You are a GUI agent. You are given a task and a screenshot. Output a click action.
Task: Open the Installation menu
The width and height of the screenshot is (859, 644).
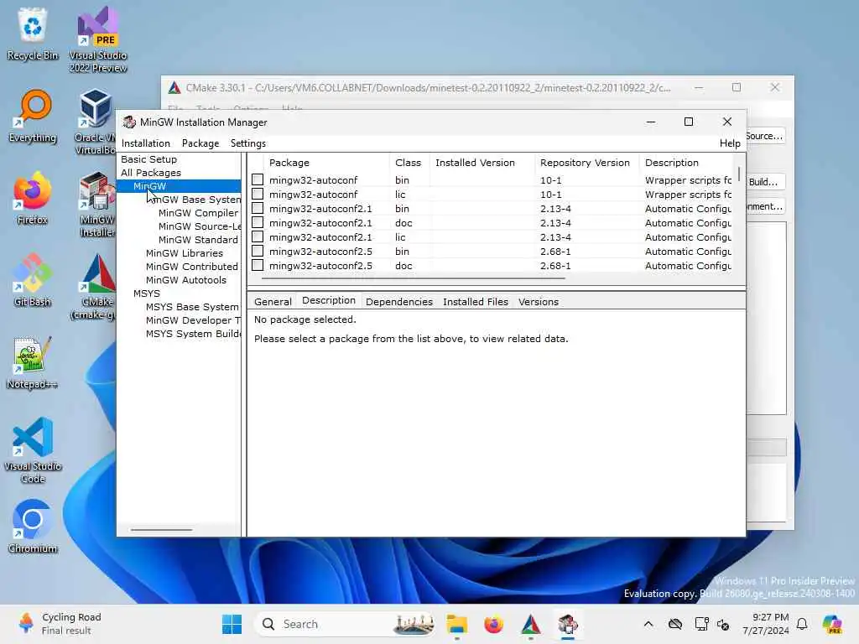tap(146, 143)
